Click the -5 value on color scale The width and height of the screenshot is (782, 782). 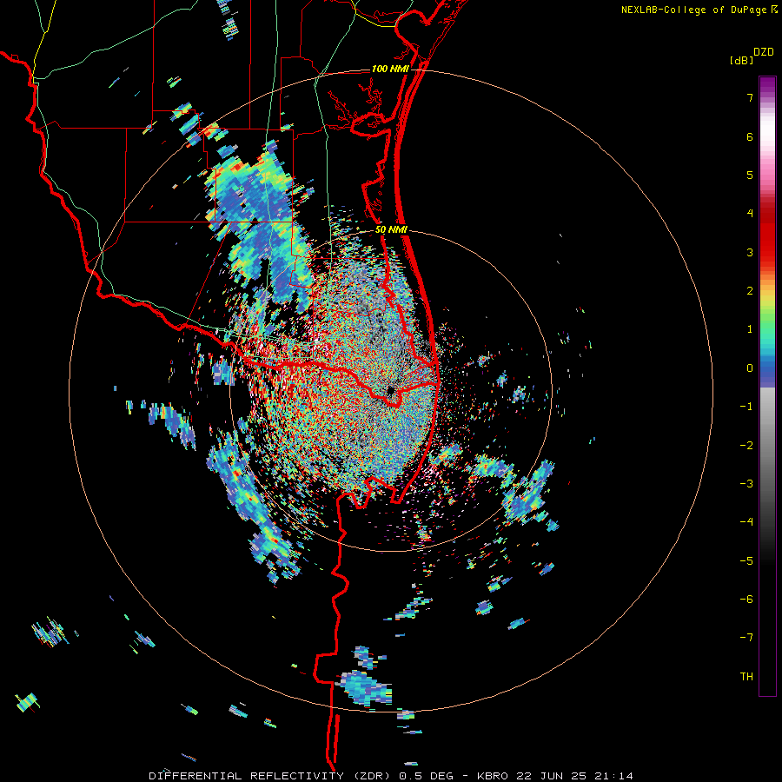coord(746,561)
